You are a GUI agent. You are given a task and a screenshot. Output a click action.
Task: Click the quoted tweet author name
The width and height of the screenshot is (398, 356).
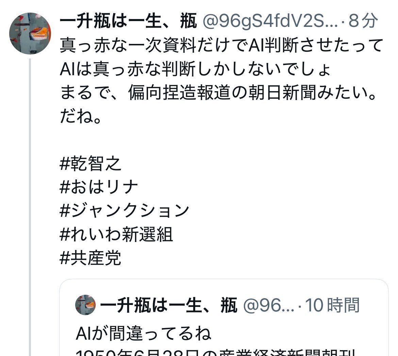click(169, 305)
